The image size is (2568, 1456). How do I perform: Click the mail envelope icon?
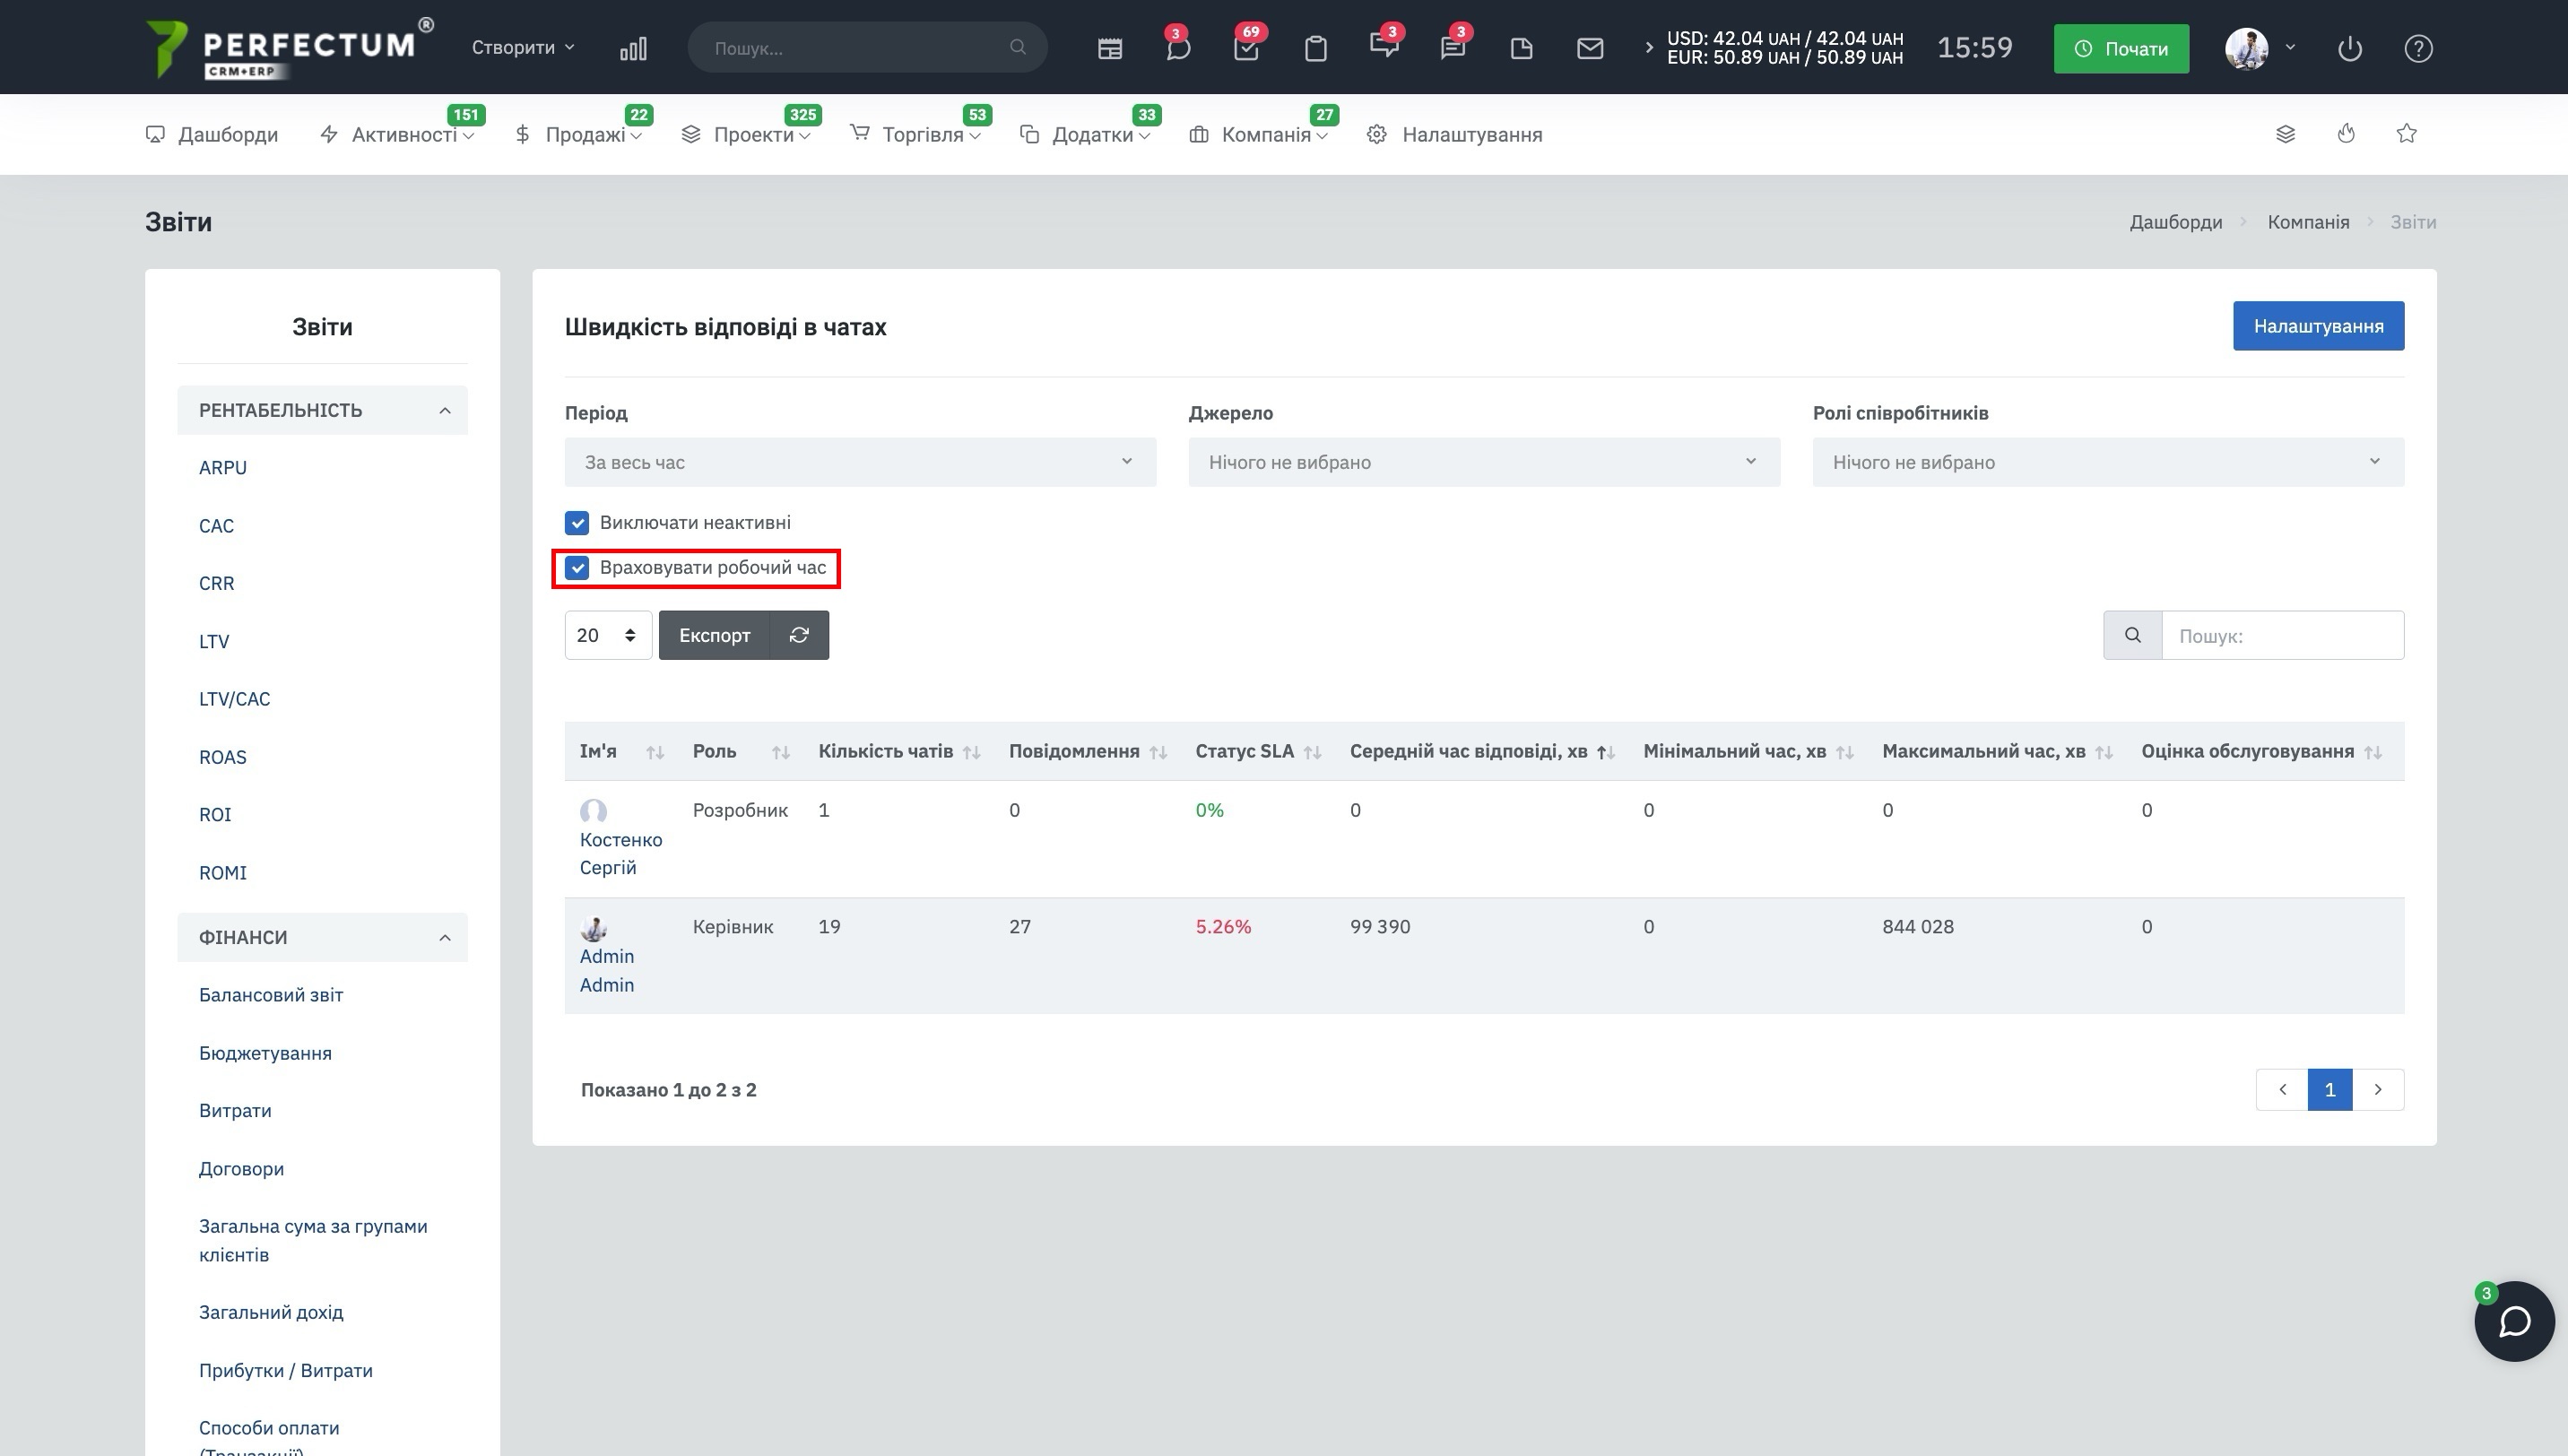point(1590,48)
